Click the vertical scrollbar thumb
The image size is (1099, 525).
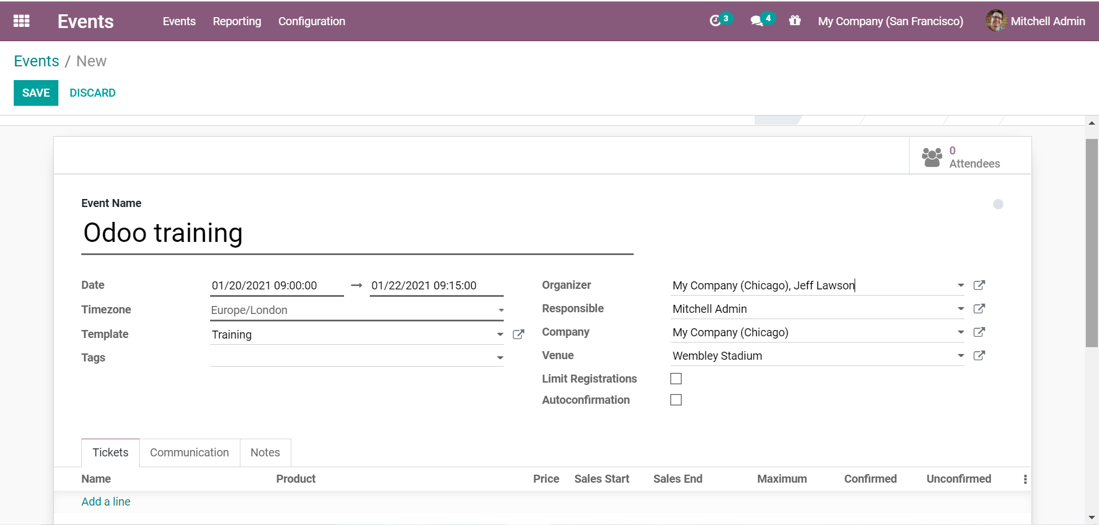1092,243
